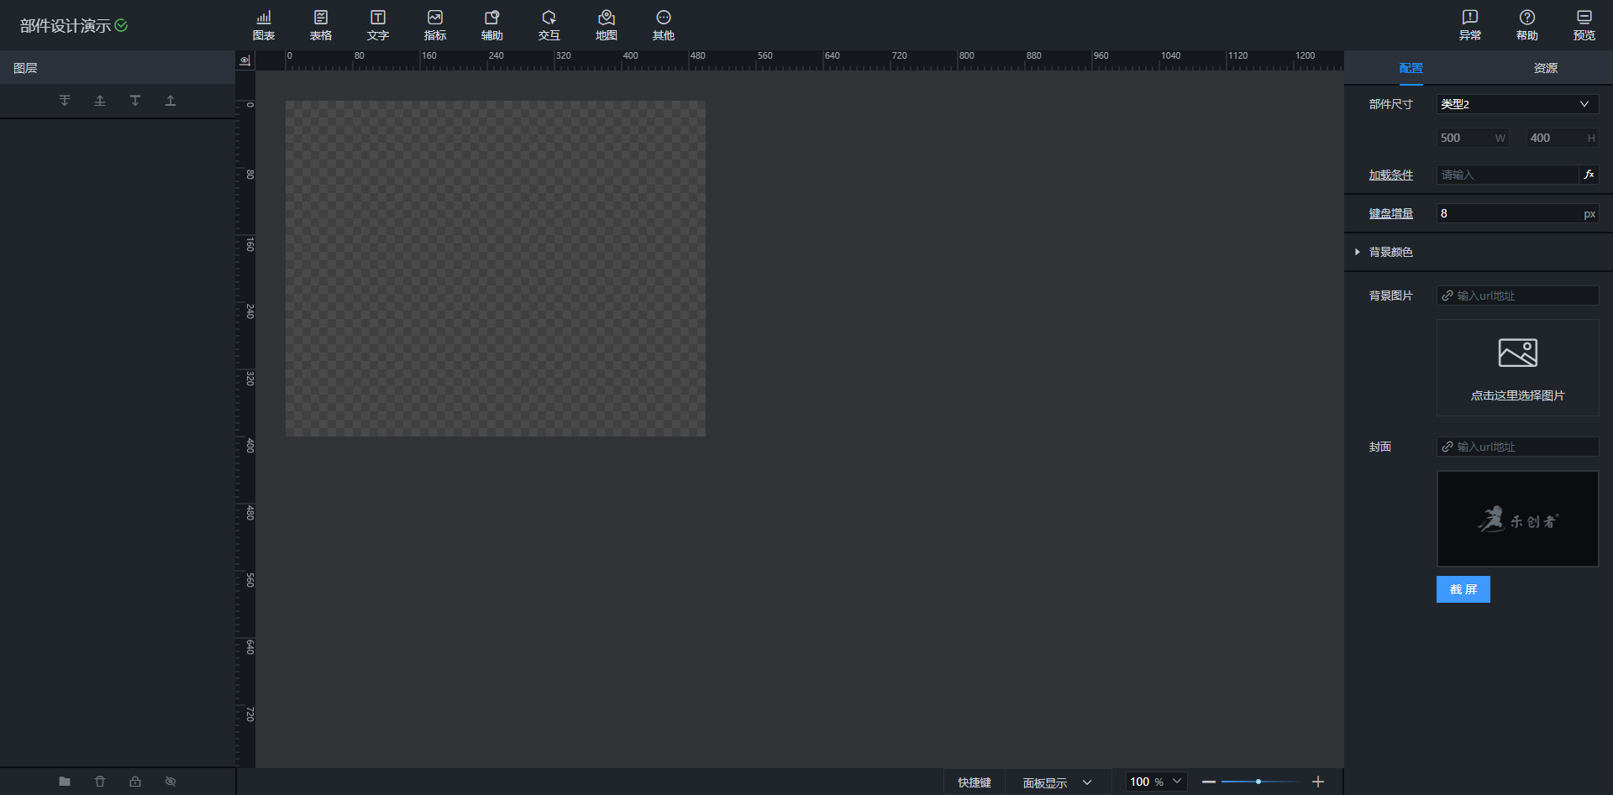This screenshot has width=1613, height=795.
Task: Select the 地图 (map) tool
Action: (x=606, y=24)
